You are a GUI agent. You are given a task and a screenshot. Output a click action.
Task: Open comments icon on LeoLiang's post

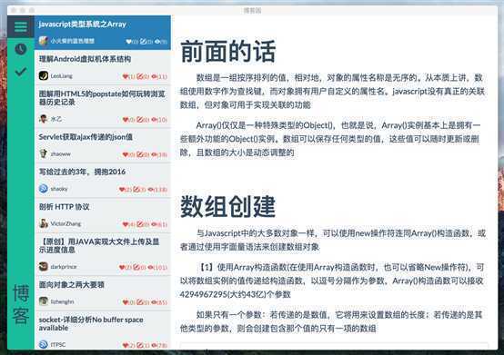(139, 76)
